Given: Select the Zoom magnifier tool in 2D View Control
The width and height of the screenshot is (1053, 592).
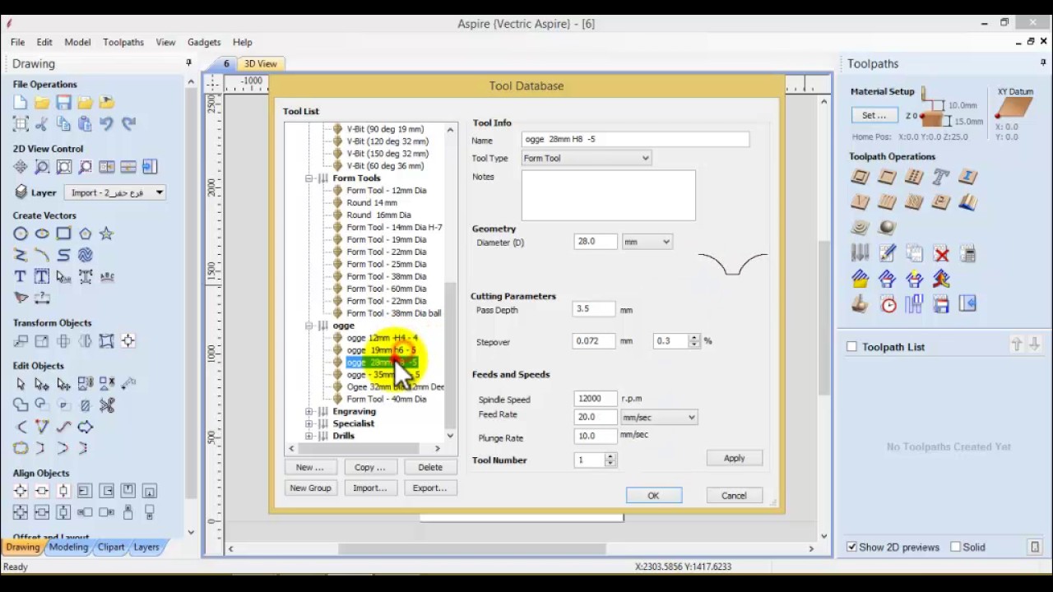Looking at the screenshot, I should (42, 167).
